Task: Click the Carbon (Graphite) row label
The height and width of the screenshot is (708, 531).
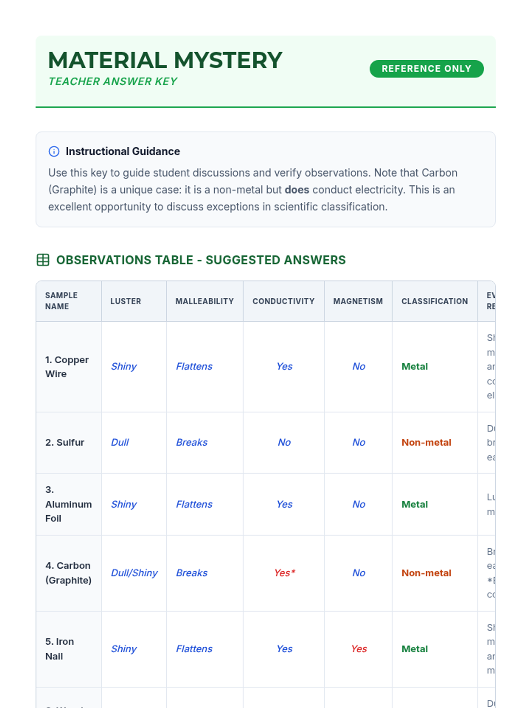Action: (68, 573)
